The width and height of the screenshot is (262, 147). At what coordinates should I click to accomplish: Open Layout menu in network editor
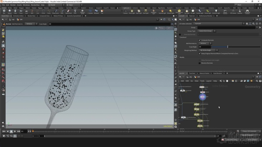pyautogui.click(x=208, y=81)
